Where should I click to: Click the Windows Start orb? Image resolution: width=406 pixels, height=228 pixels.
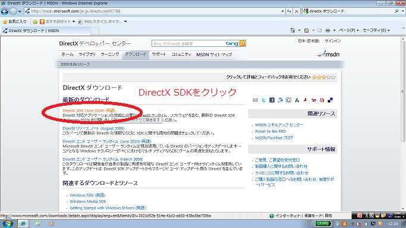pyautogui.click(x=7, y=224)
